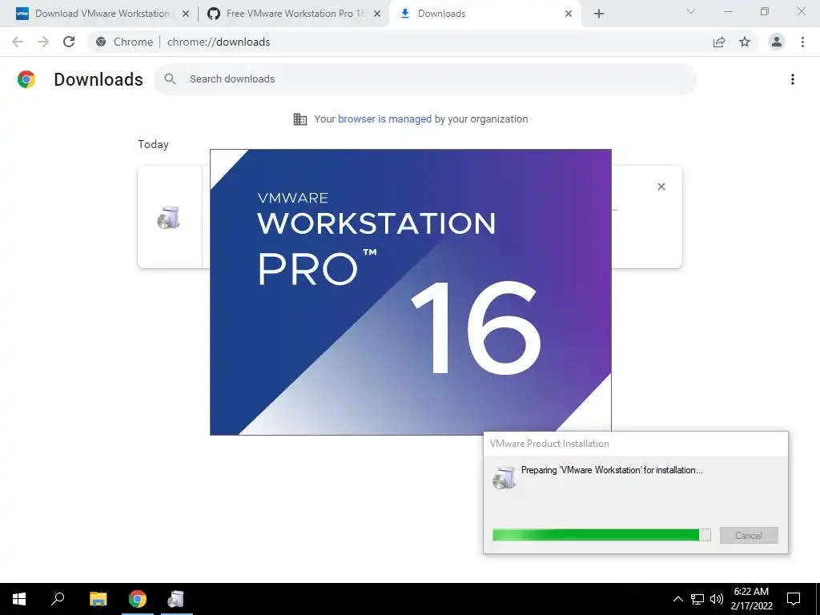Expand the tab search chevron
Viewport: 820px width, 615px height.
[x=691, y=11]
